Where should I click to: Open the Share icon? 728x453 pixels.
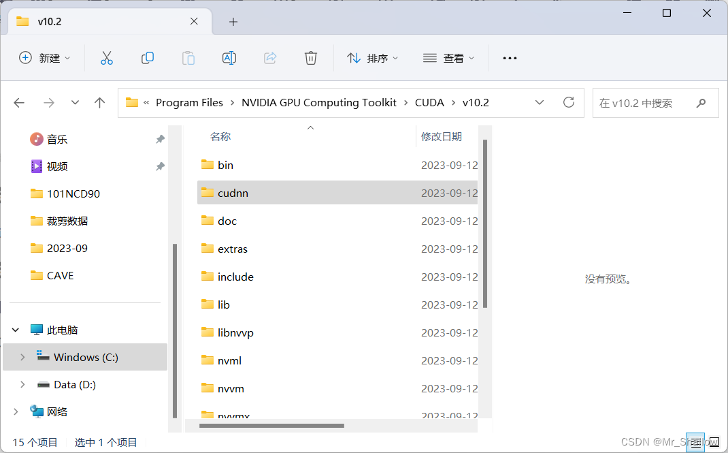point(270,58)
